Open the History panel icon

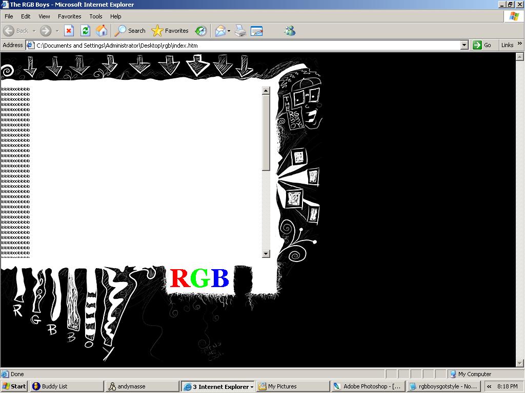coord(201,31)
